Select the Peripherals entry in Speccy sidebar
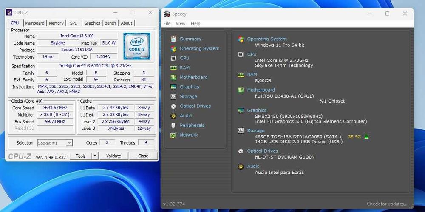Image resolution: width=425 pixels, height=212 pixels. pyautogui.click(x=192, y=126)
